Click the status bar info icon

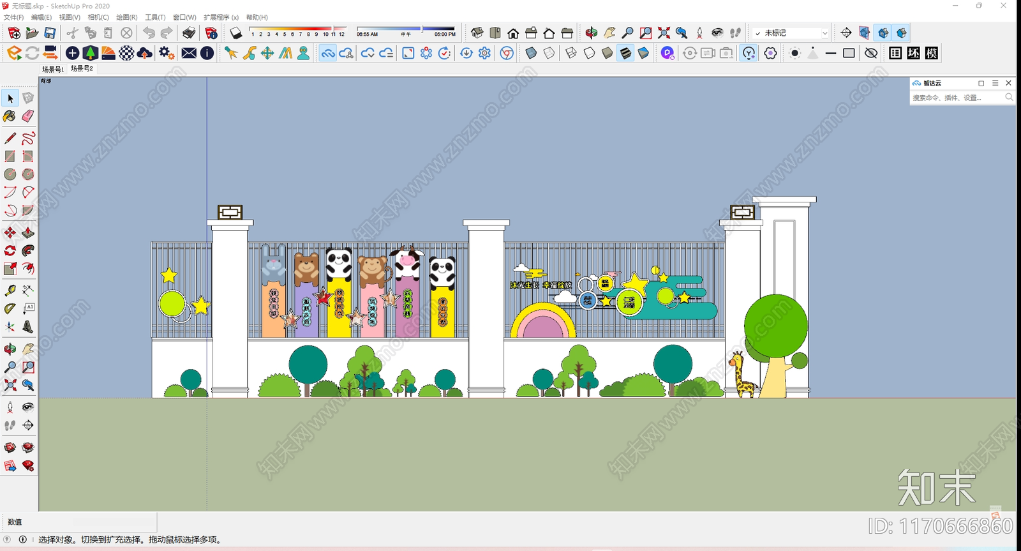(x=23, y=540)
